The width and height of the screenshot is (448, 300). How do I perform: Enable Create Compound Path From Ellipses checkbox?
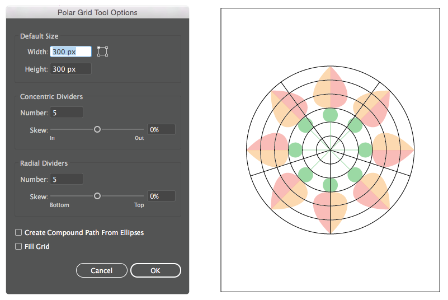[18, 232]
